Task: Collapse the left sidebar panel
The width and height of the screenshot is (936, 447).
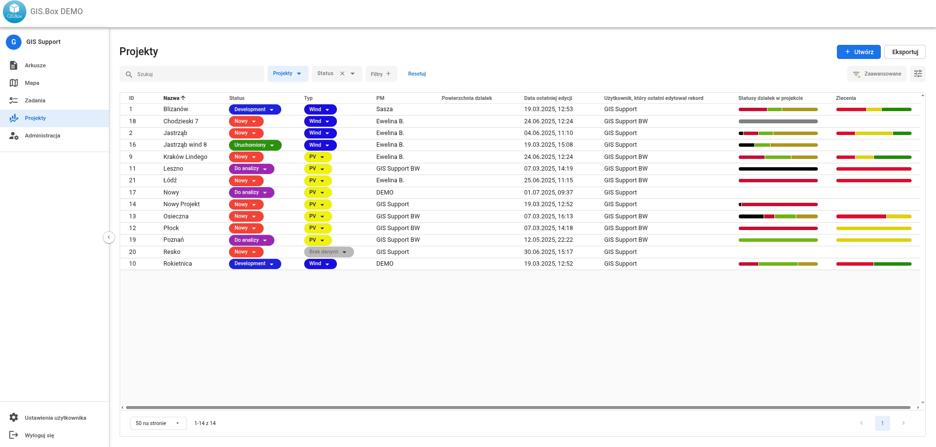Action: [109, 237]
